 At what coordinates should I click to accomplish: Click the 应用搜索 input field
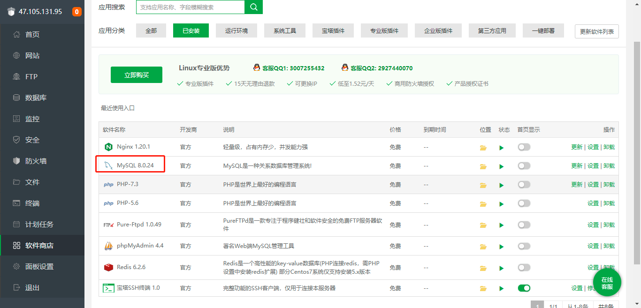click(191, 7)
